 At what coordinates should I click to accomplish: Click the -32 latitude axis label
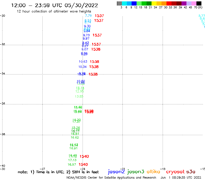2,44
